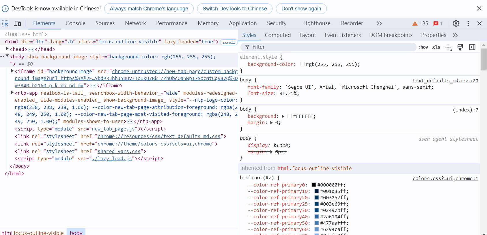Image resolution: width=487 pixels, height=235 pixels.
Task: Close the DevTools panel
Action: [479, 23]
